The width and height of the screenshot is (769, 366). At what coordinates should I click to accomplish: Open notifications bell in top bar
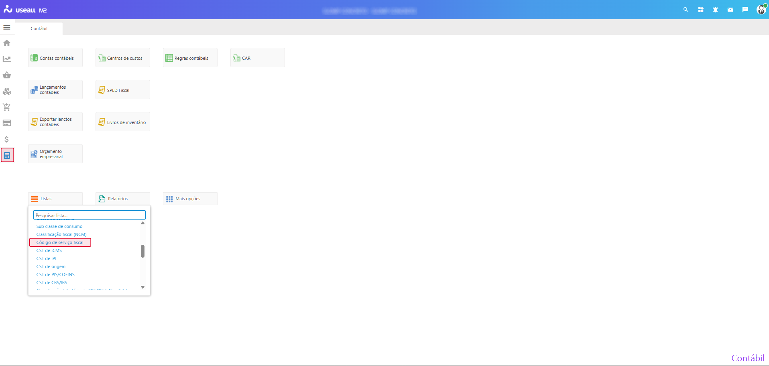[x=715, y=10]
